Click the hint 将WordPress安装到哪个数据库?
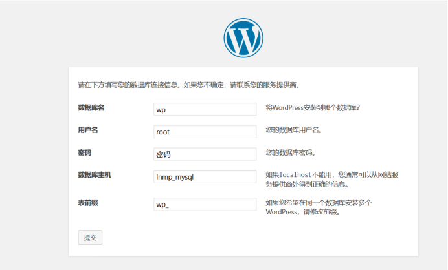Image resolution: width=448 pixels, height=270 pixels. click(x=313, y=107)
